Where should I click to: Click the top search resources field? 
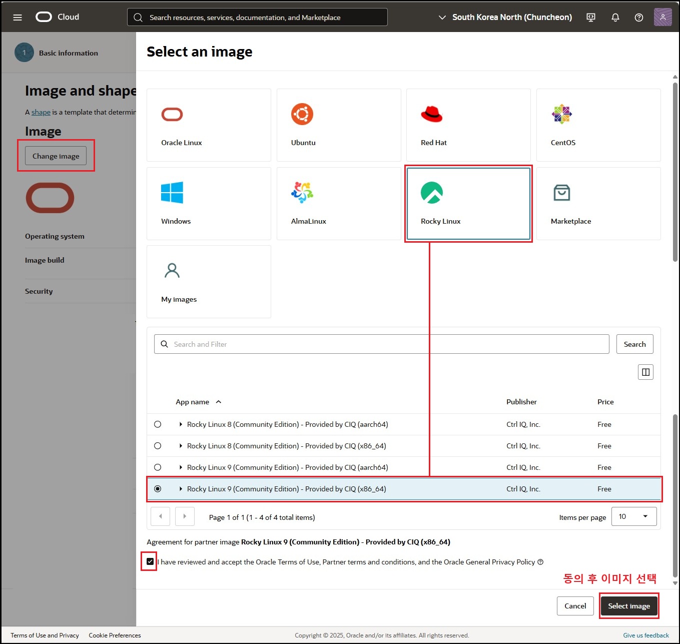point(257,18)
